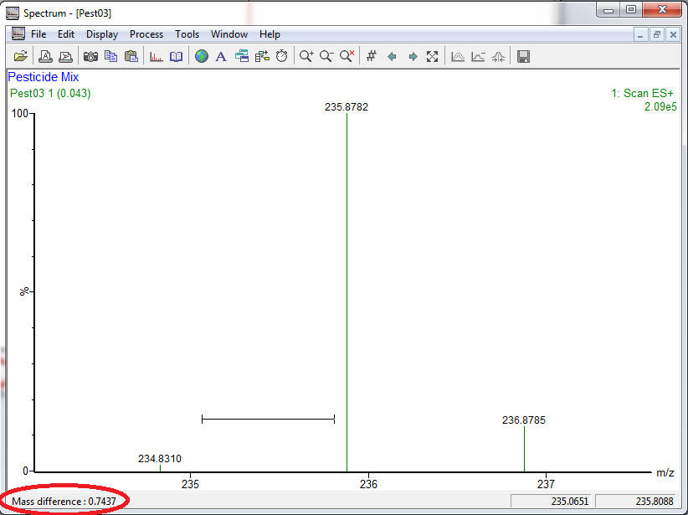Click the 234.8310 peak label
688x515 pixels.
[160, 459]
